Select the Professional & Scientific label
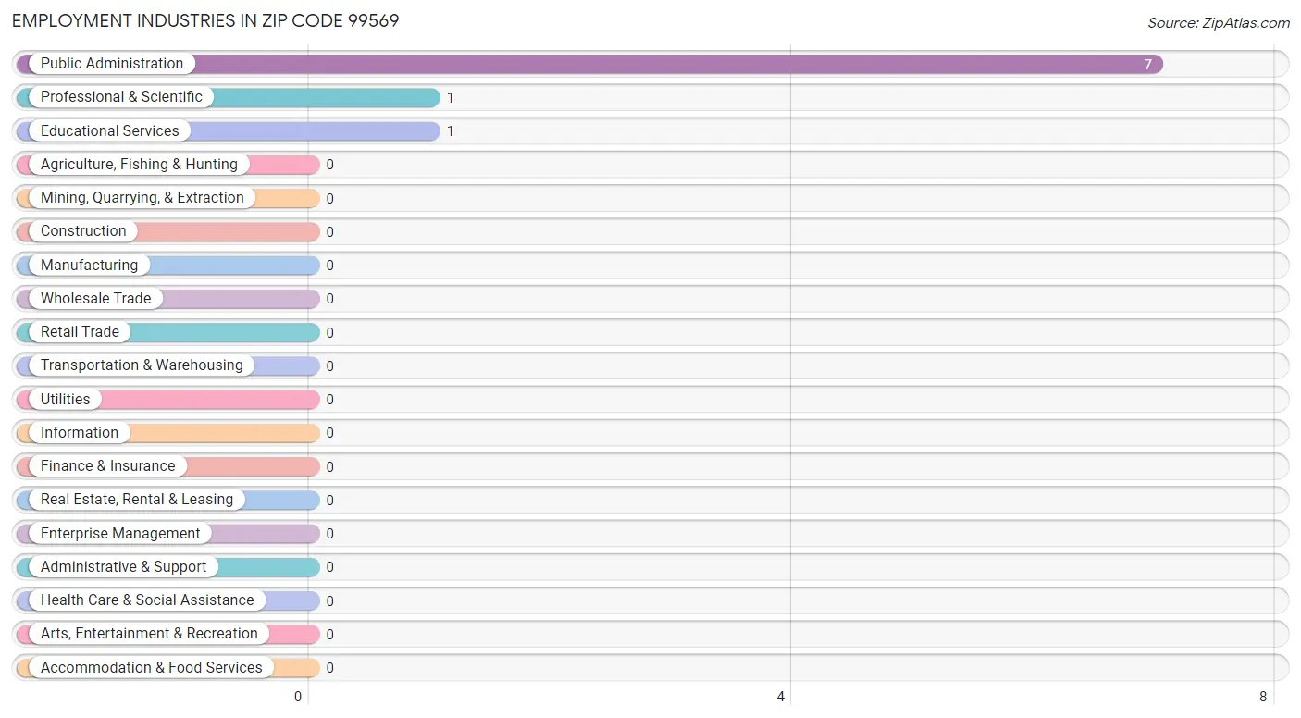The width and height of the screenshot is (1301, 718). pyautogui.click(x=121, y=97)
